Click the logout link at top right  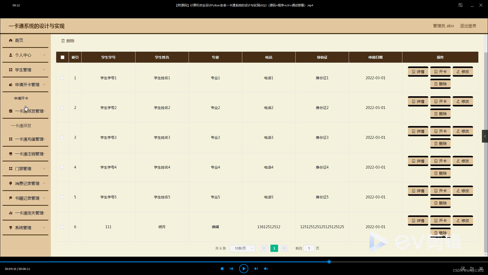coord(468,26)
